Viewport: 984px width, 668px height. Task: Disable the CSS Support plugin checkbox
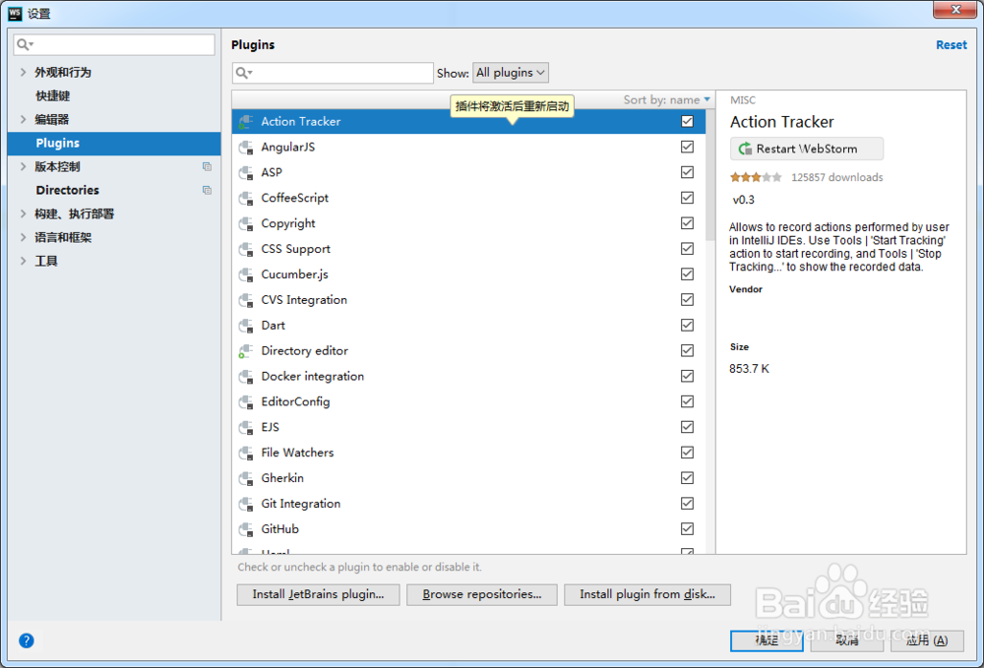687,249
